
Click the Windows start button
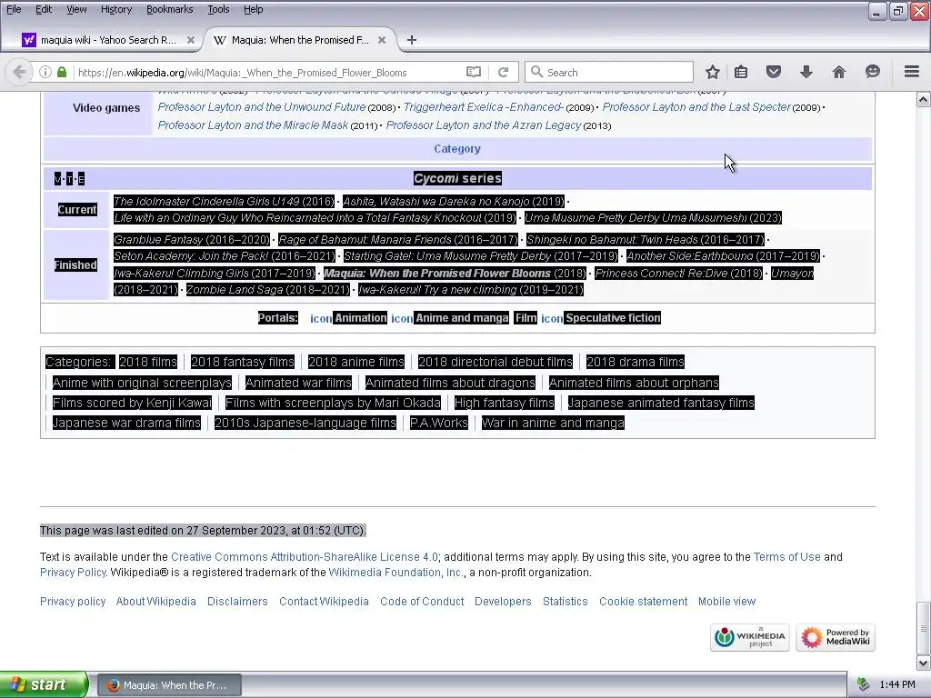tap(44, 685)
